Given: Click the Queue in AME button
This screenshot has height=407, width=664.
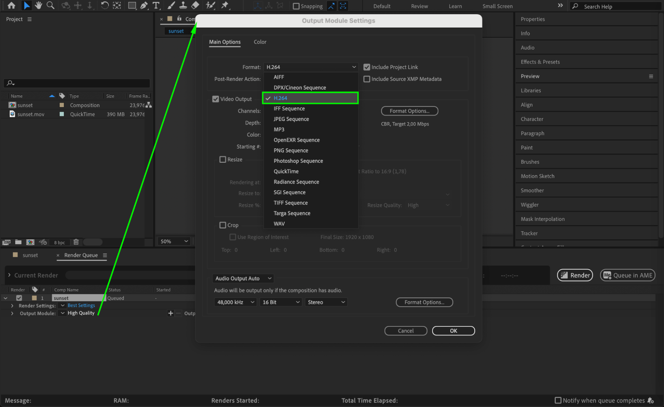Looking at the screenshot, I should point(627,275).
